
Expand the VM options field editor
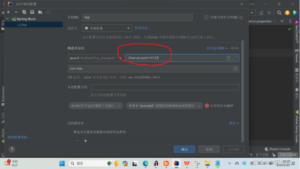point(235,58)
